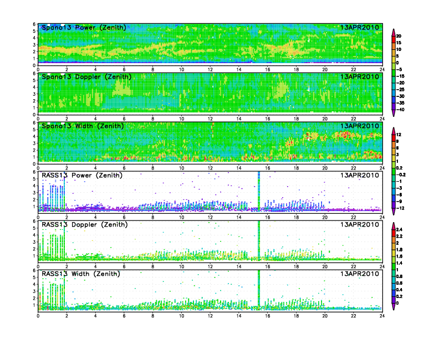Click the 13APR2010 date in RASS13 Doppler panel

pos(360,224)
